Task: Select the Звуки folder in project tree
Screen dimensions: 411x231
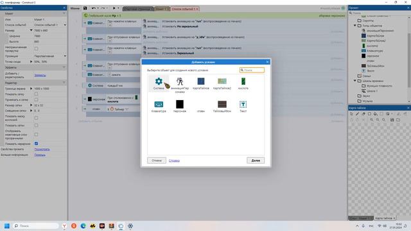Action: (x=364, y=96)
